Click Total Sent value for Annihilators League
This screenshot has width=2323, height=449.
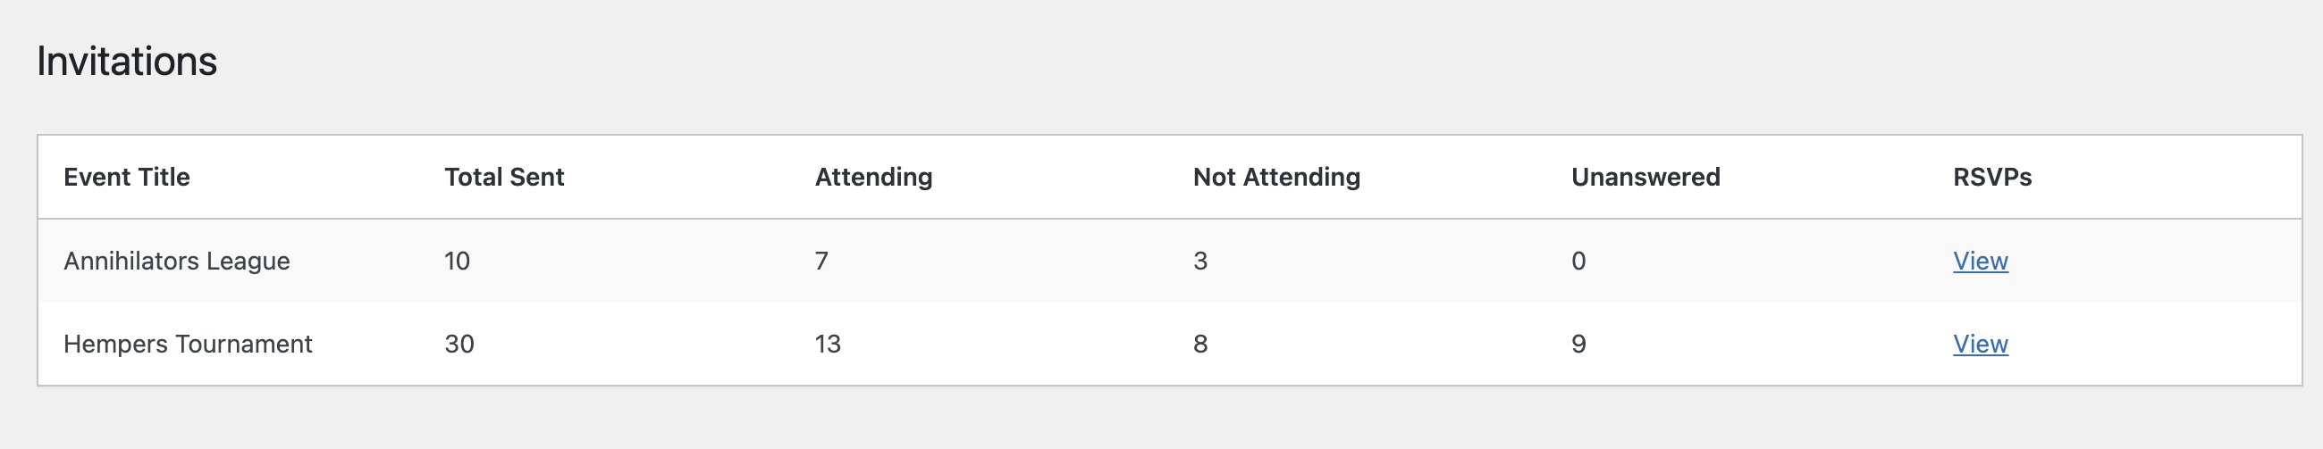click(457, 261)
